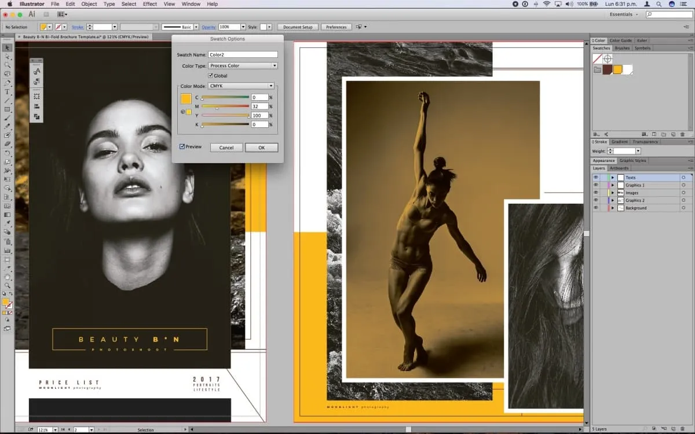695x434 pixels.
Task: Pick the Selection arrow tool
Action: click(x=8, y=48)
